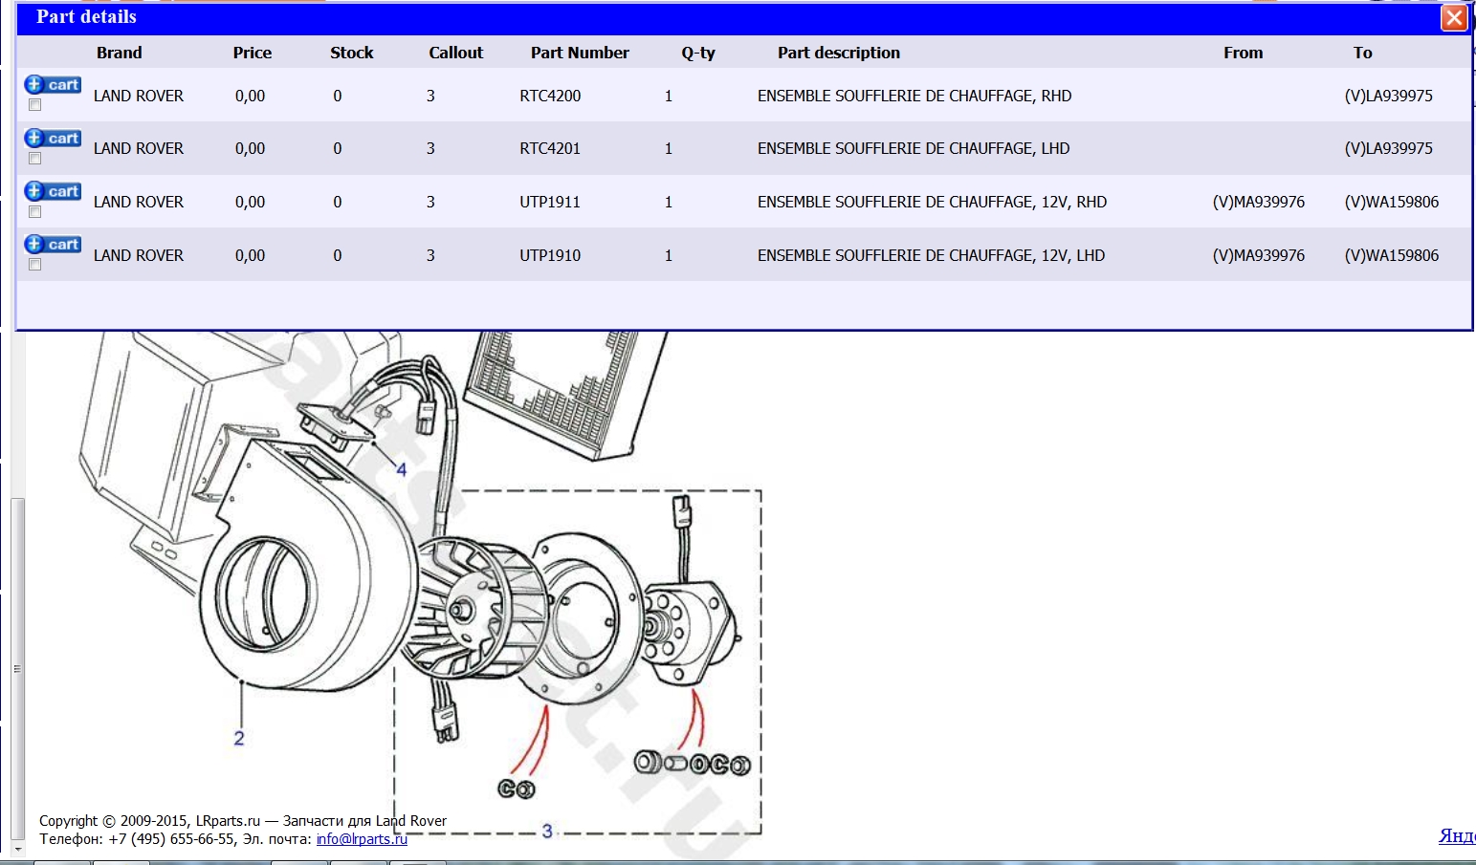Add part UTP1911 to cart
The image size is (1476, 865).
[53, 191]
